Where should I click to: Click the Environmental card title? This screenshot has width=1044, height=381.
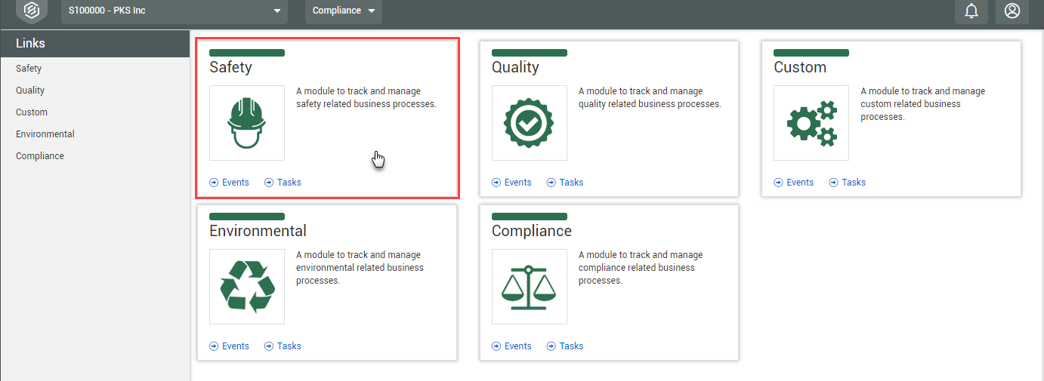click(x=258, y=231)
